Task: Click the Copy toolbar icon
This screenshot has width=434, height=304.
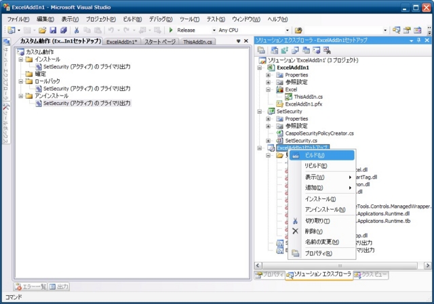Action: click(x=87, y=30)
